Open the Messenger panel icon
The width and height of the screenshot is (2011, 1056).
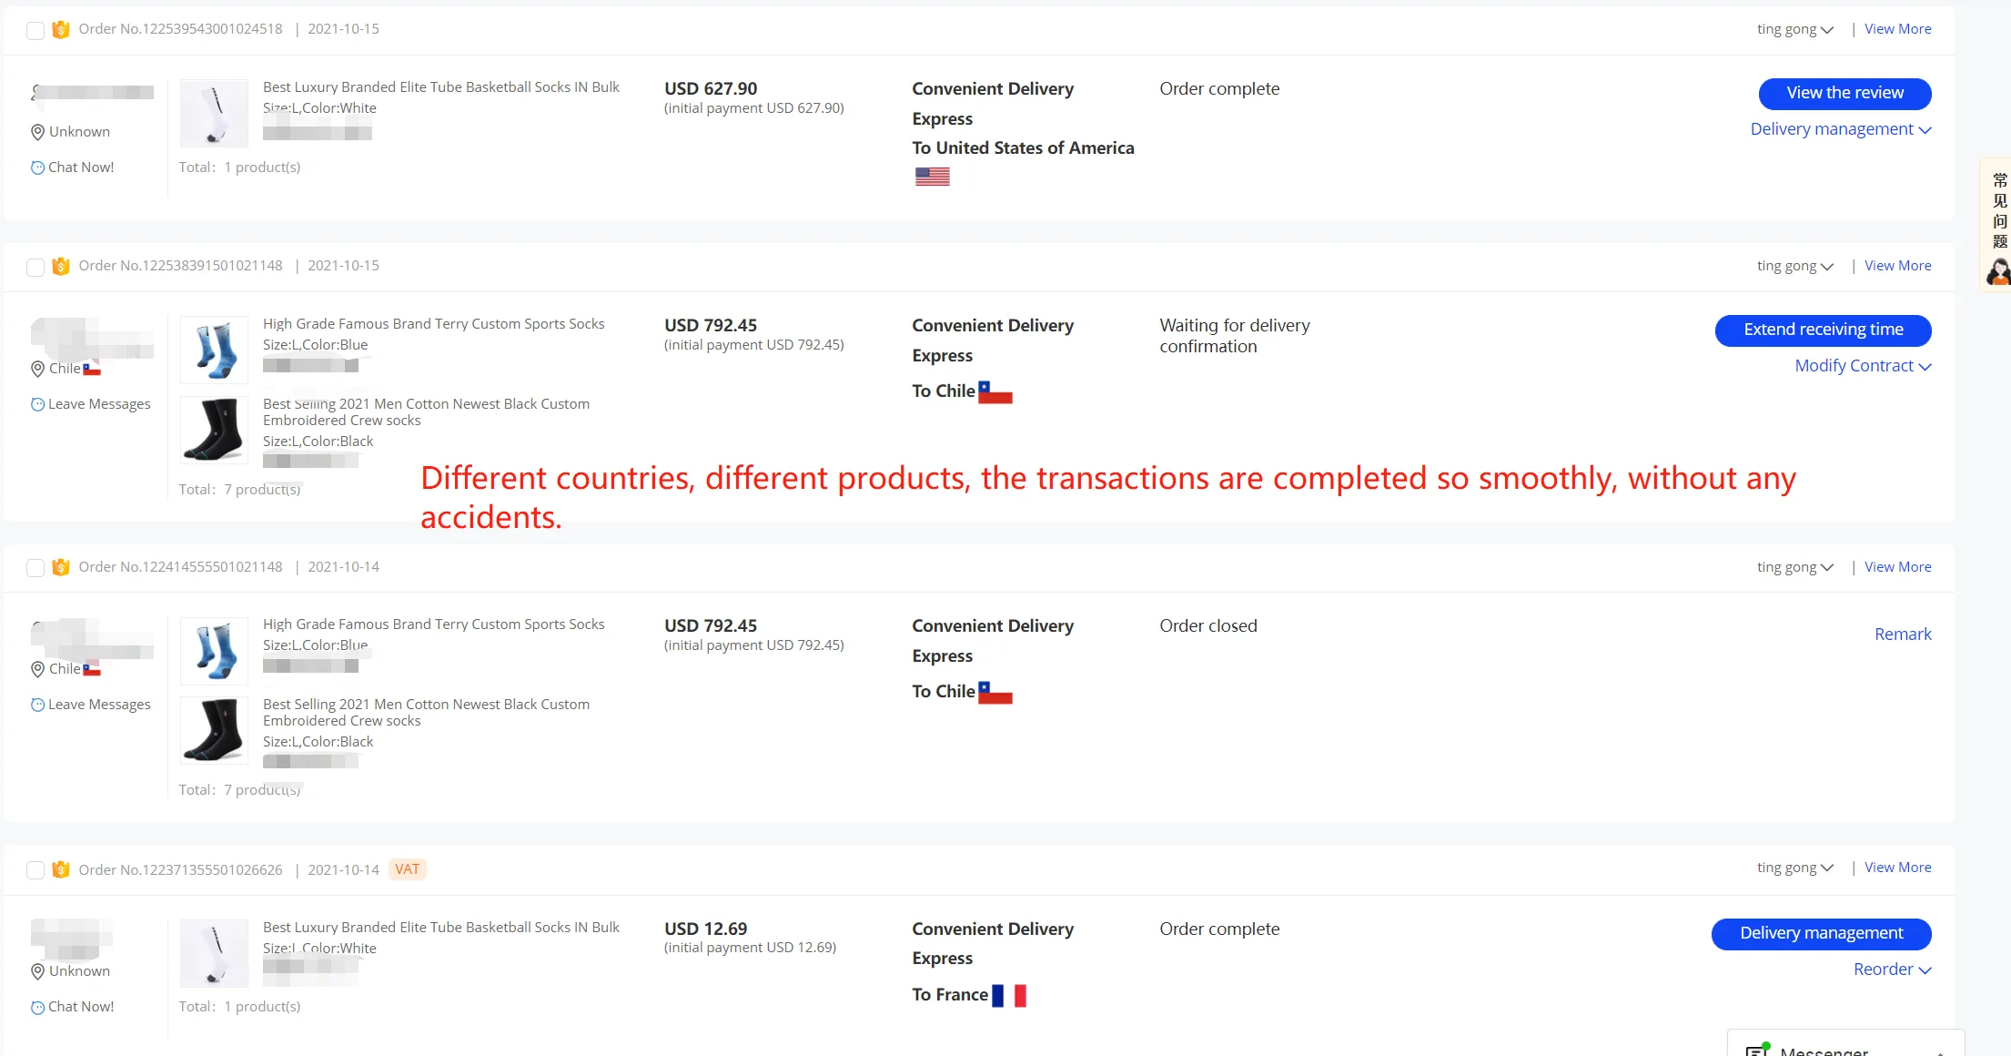point(1757,1050)
